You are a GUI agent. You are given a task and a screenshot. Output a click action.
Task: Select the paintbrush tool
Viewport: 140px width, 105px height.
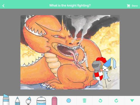[x=29, y=101]
